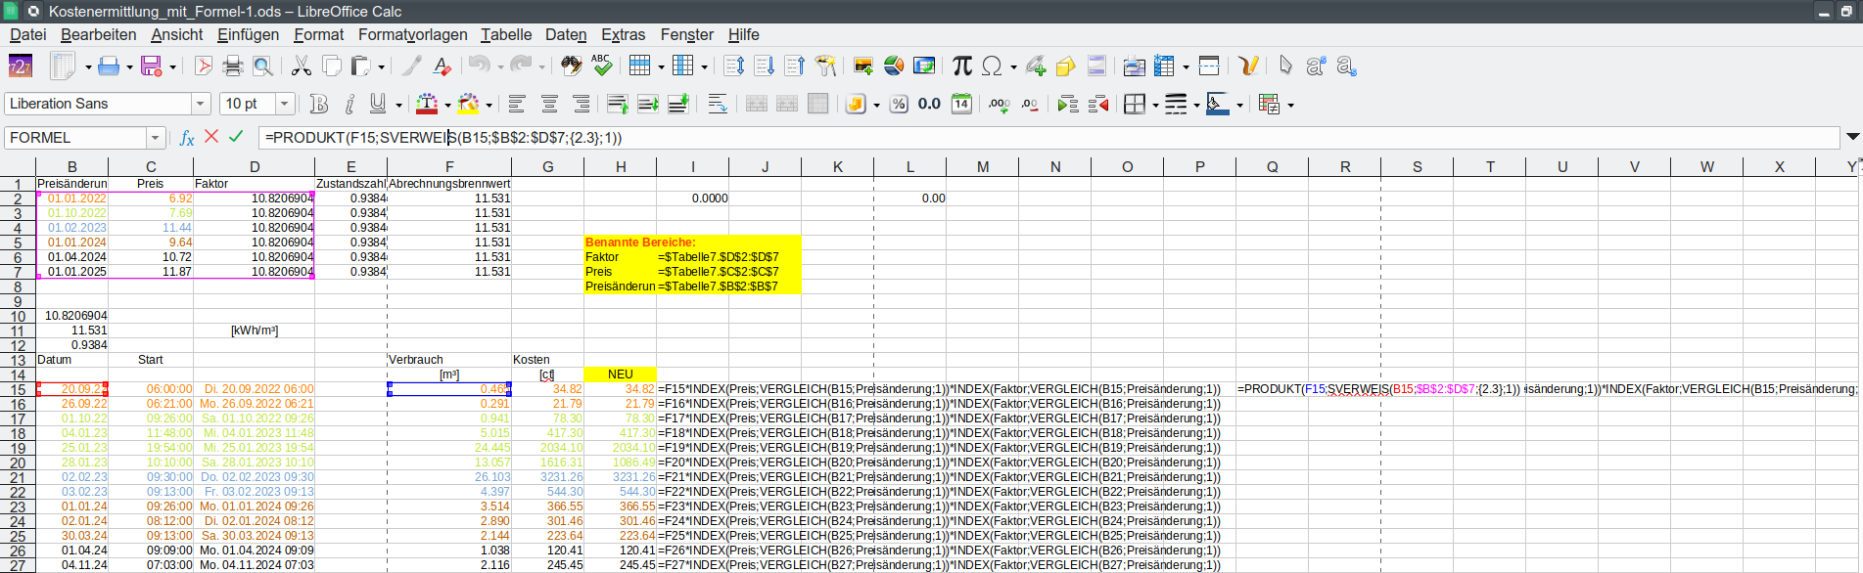Screen dimensions: 1863x573
Task: Click the Font Color swatch
Action: (426, 104)
